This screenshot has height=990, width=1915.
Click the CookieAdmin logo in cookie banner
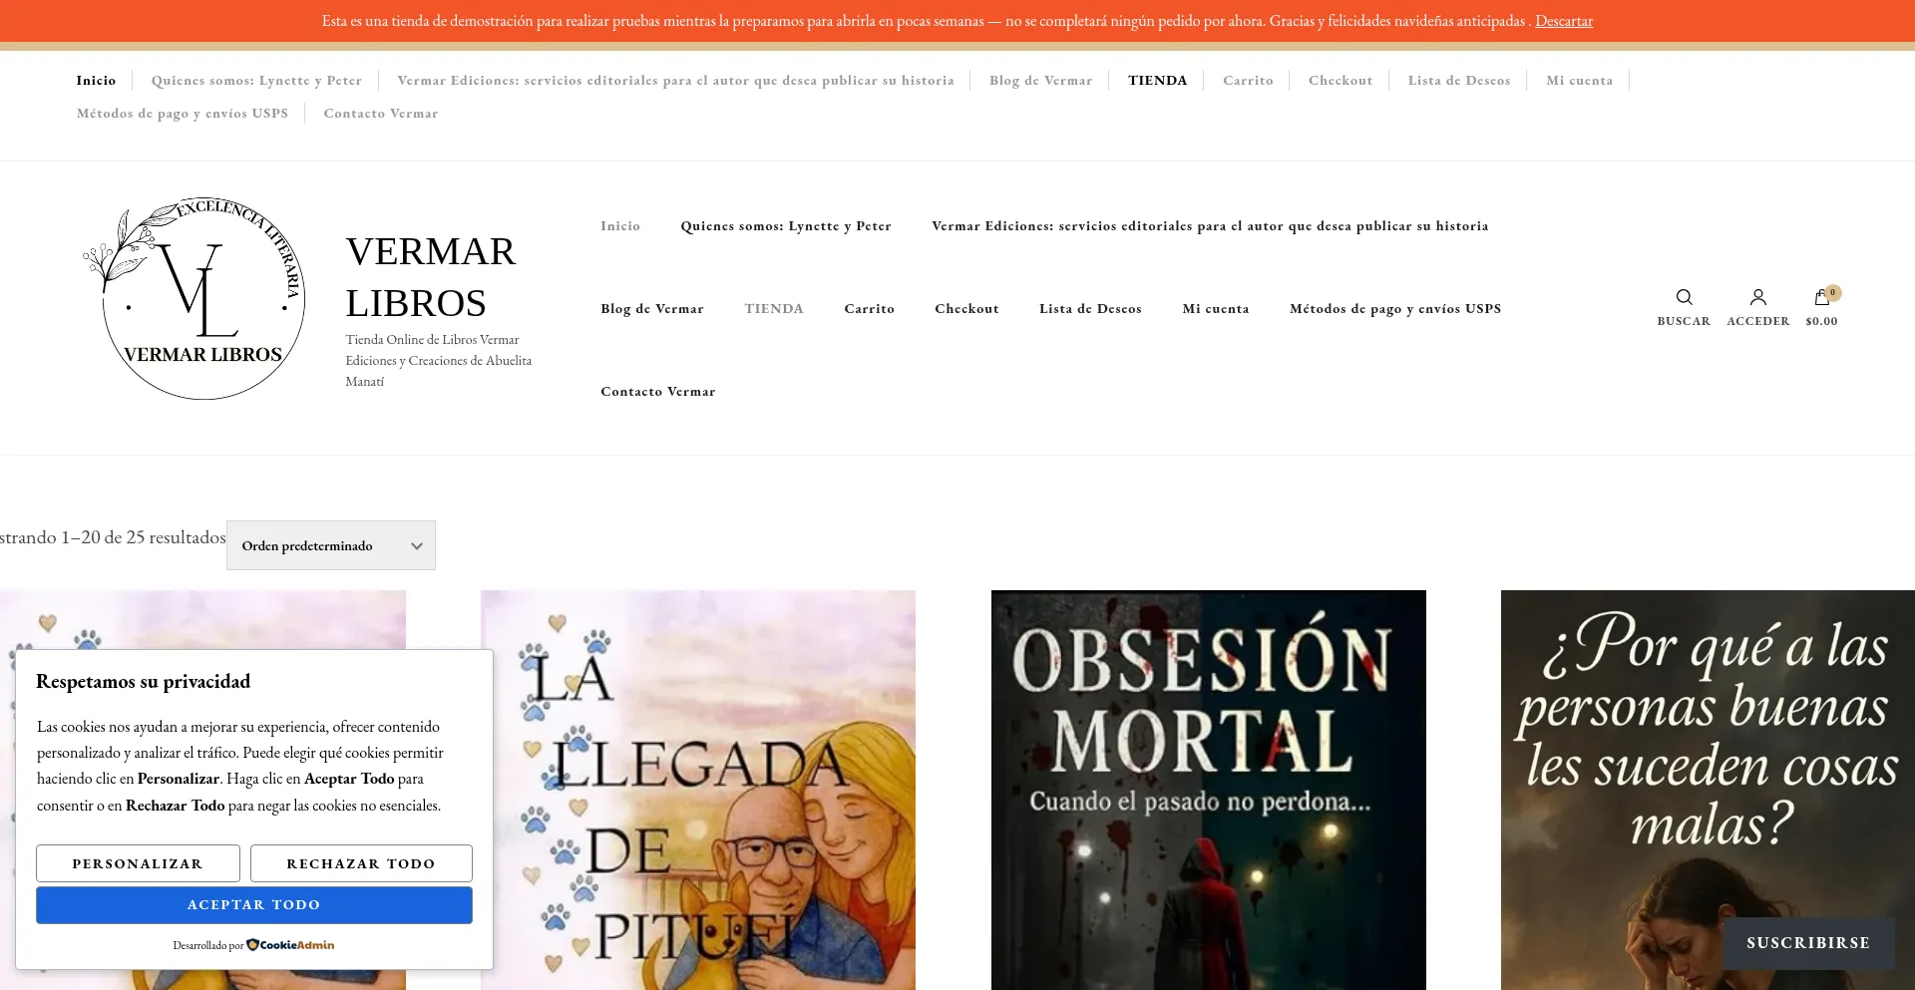click(x=290, y=945)
